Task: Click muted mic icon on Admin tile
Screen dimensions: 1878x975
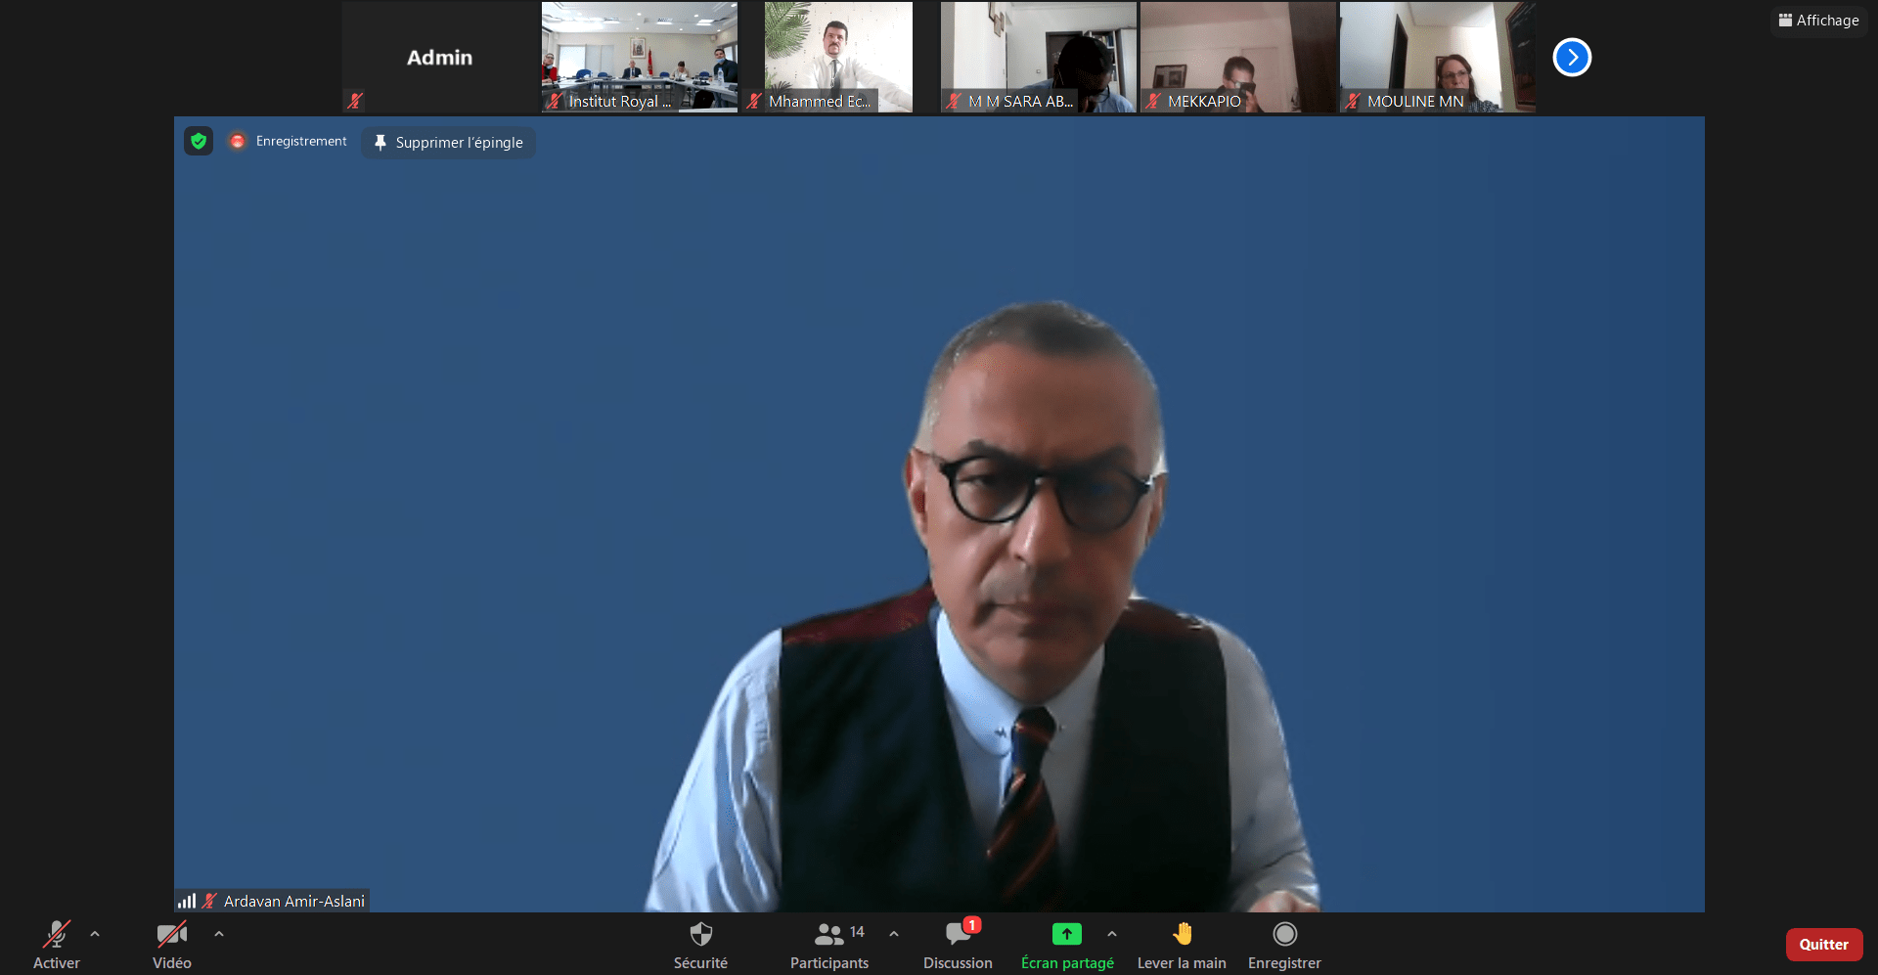Action: (x=355, y=100)
